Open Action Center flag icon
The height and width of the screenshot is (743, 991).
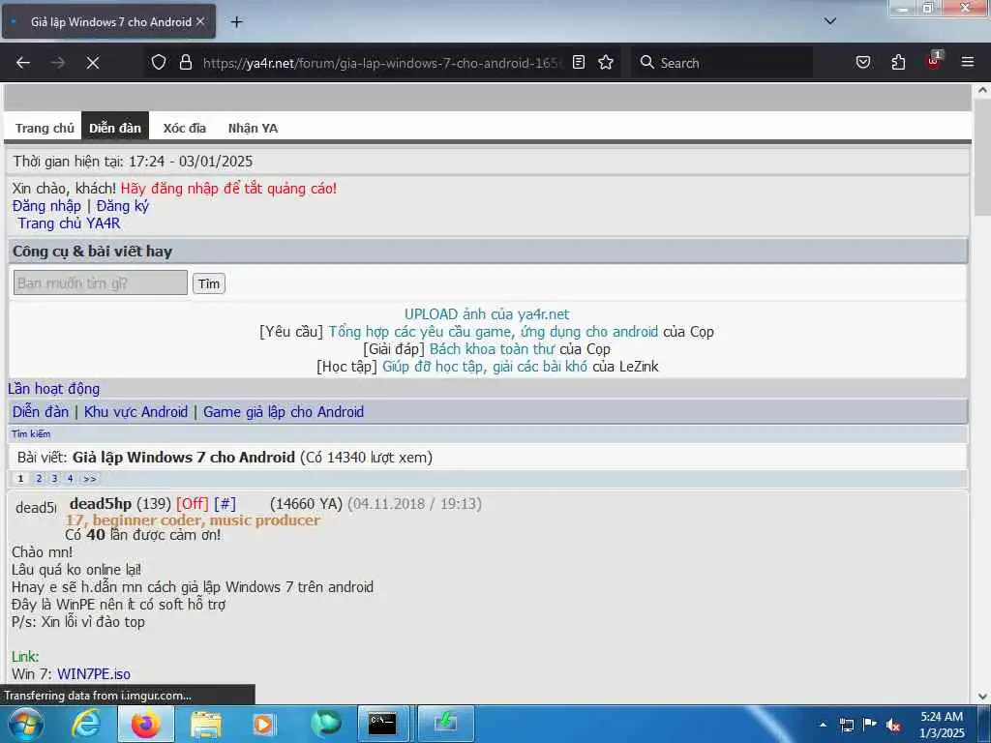click(870, 725)
